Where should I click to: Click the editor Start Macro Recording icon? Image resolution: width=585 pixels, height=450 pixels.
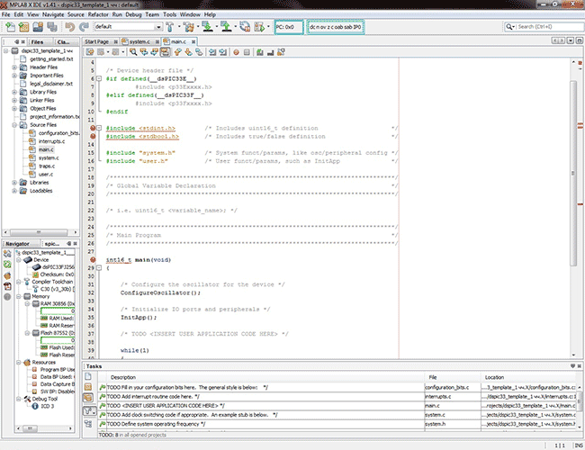(236, 52)
